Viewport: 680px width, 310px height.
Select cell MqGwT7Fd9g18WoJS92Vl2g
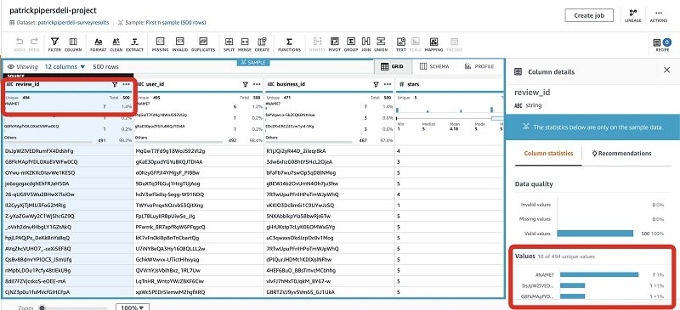[199, 151]
